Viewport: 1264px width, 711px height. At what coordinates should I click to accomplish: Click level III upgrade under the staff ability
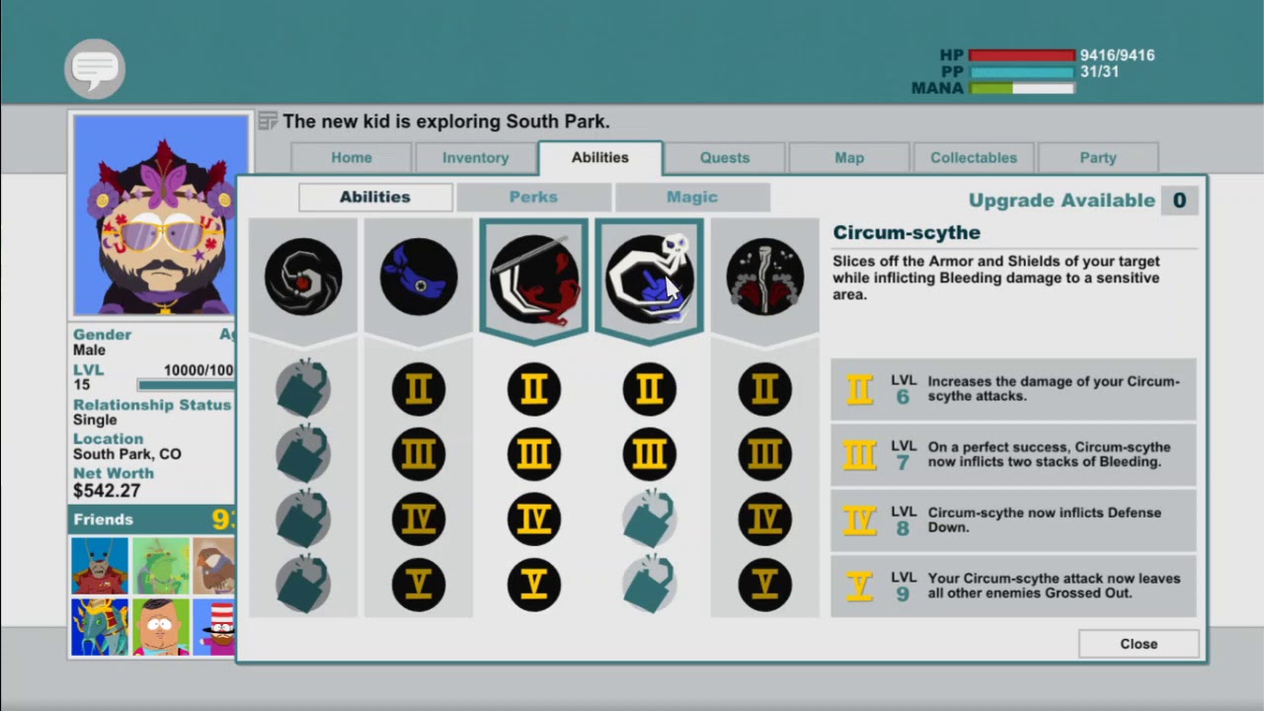[x=765, y=454]
